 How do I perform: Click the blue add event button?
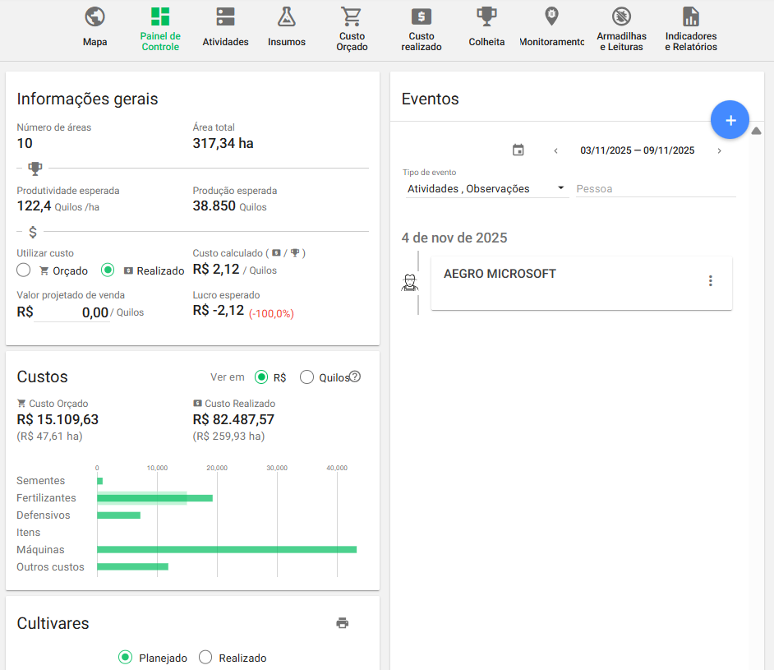coord(730,120)
